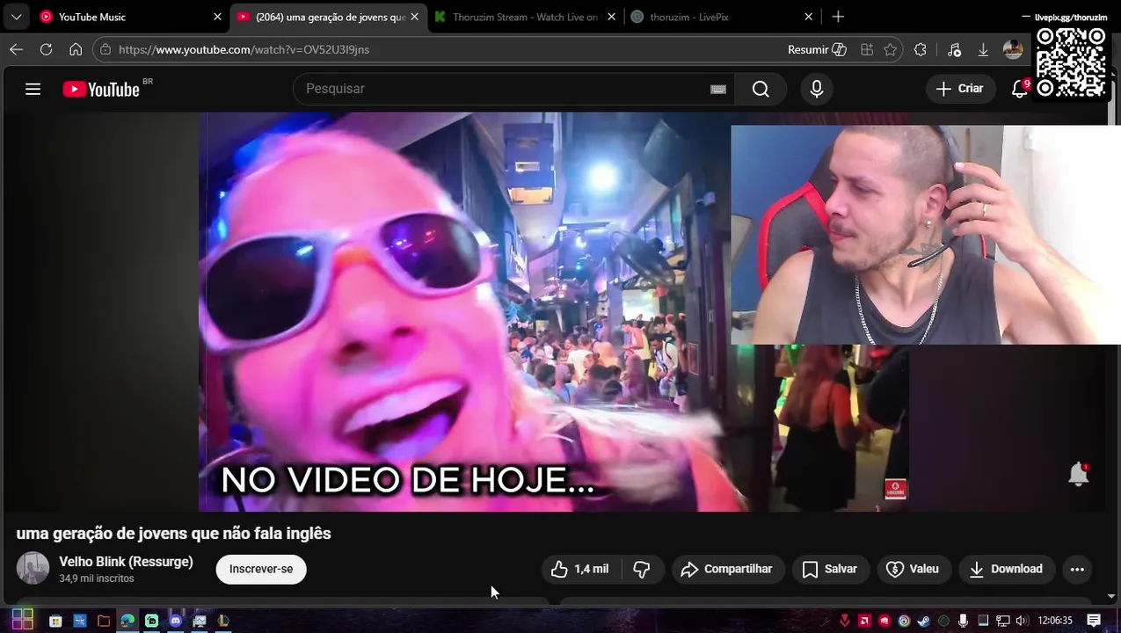Open YouTube notifications bell
The image size is (1121, 633).
1020,89
